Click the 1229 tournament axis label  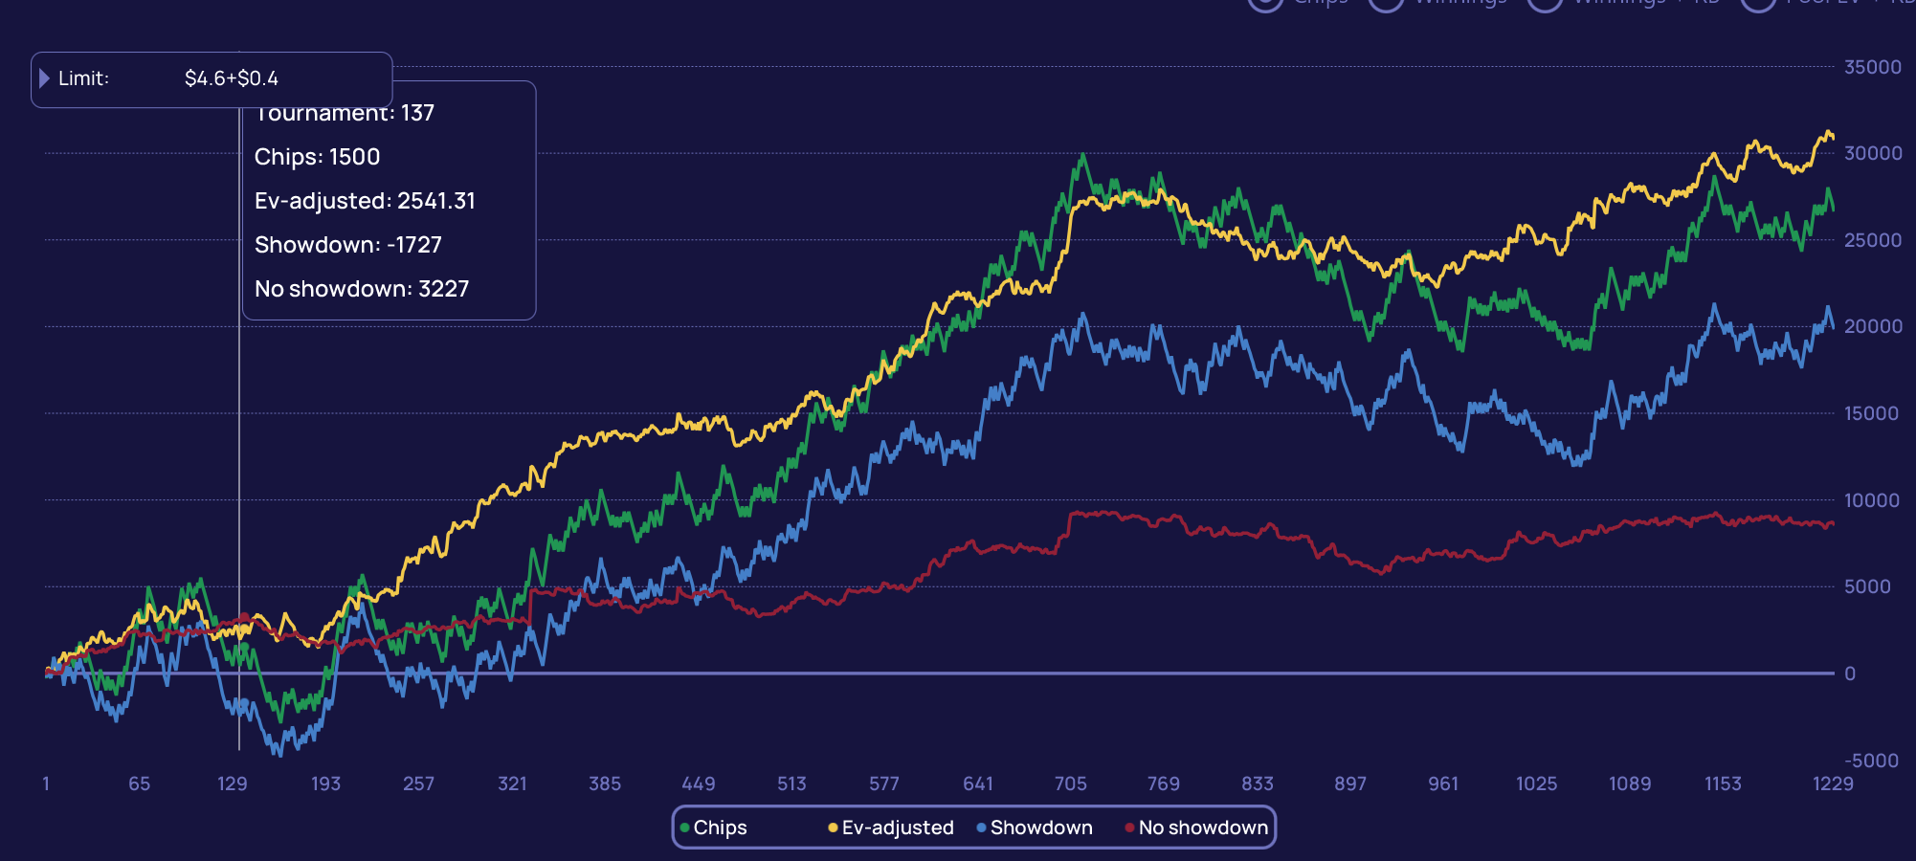1832,784
